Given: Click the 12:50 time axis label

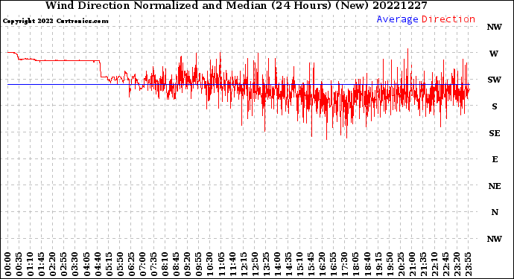Looking at the screenshot, I should 255,264.
